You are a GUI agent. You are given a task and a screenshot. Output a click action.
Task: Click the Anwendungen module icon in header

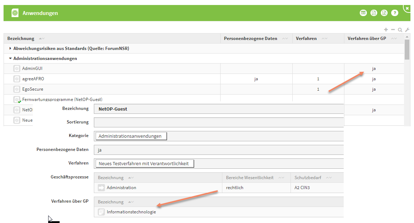15,13
